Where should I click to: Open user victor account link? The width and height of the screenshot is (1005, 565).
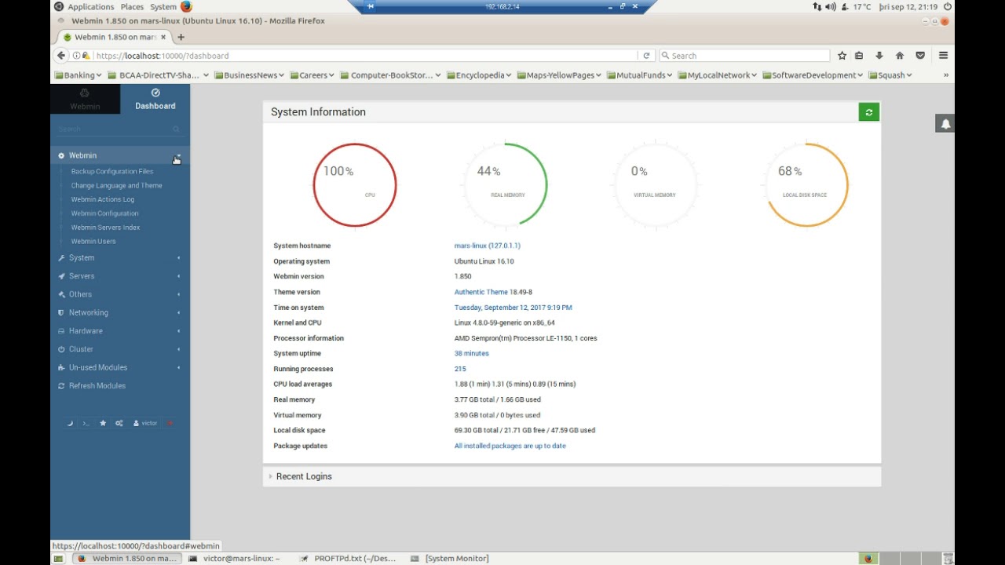click(145, 423)
